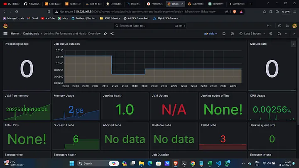Viewport: 299px width, 168px height.
Task: Click the dashboard vertical scrollbar
Action: pyautogui.click(x=298, y=82)
